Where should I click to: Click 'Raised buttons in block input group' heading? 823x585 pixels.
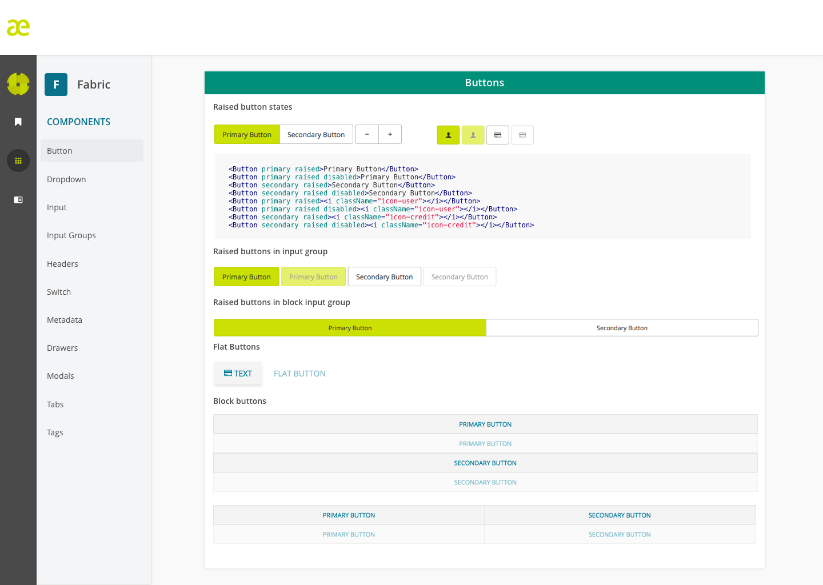(x=282, y=302)
